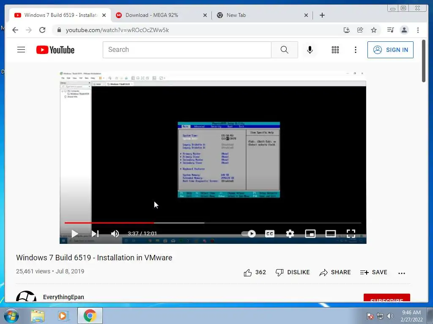Skip to the next video
Screen dimensions: 433x324
95,234
